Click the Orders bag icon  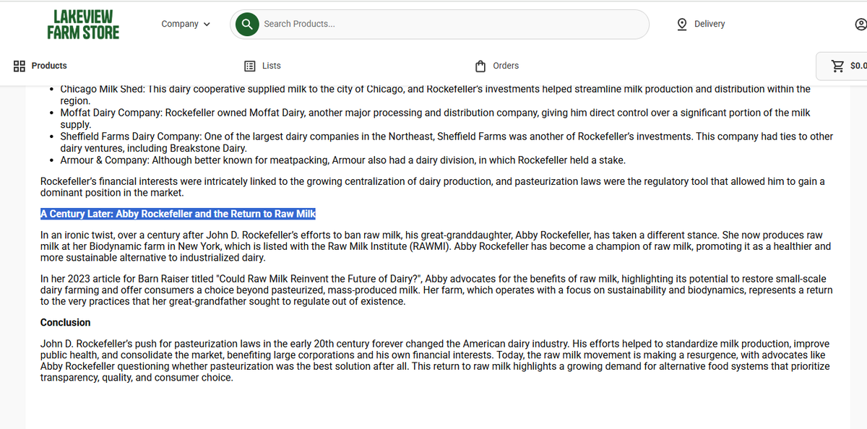coord(480,66)
